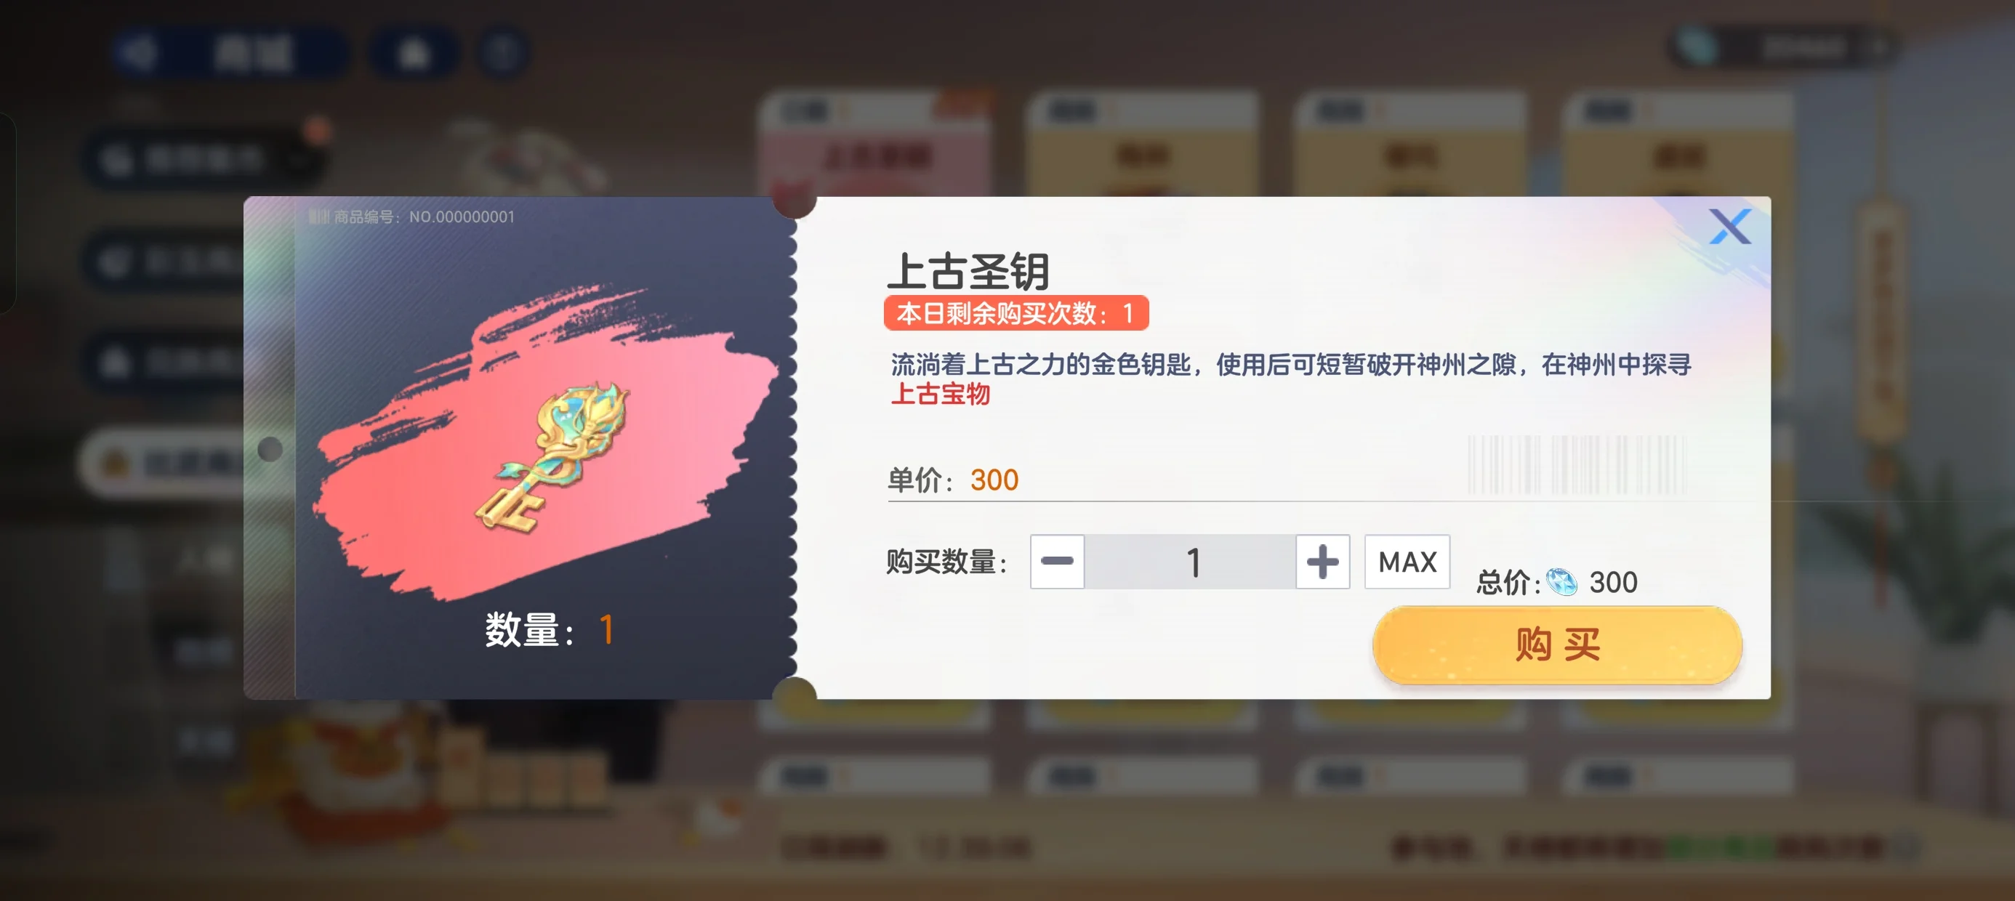Confirm with the yellow 购买 button
This screenshot has height=901, width=2015.
pos(1556,645)
